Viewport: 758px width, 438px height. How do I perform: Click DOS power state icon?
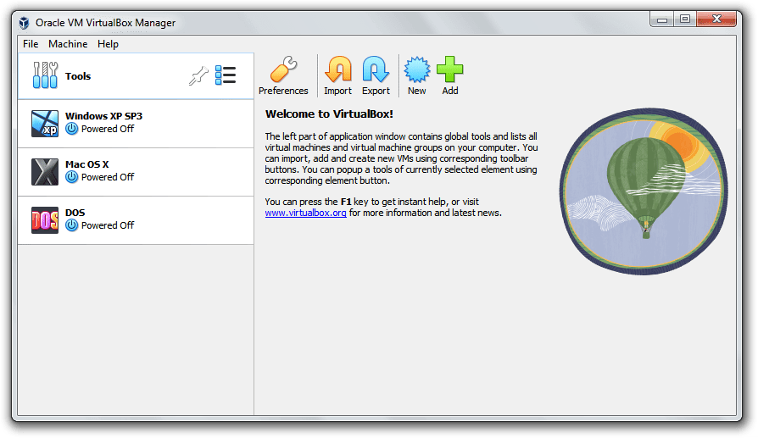pyautogui.click(x=71, y=225)
